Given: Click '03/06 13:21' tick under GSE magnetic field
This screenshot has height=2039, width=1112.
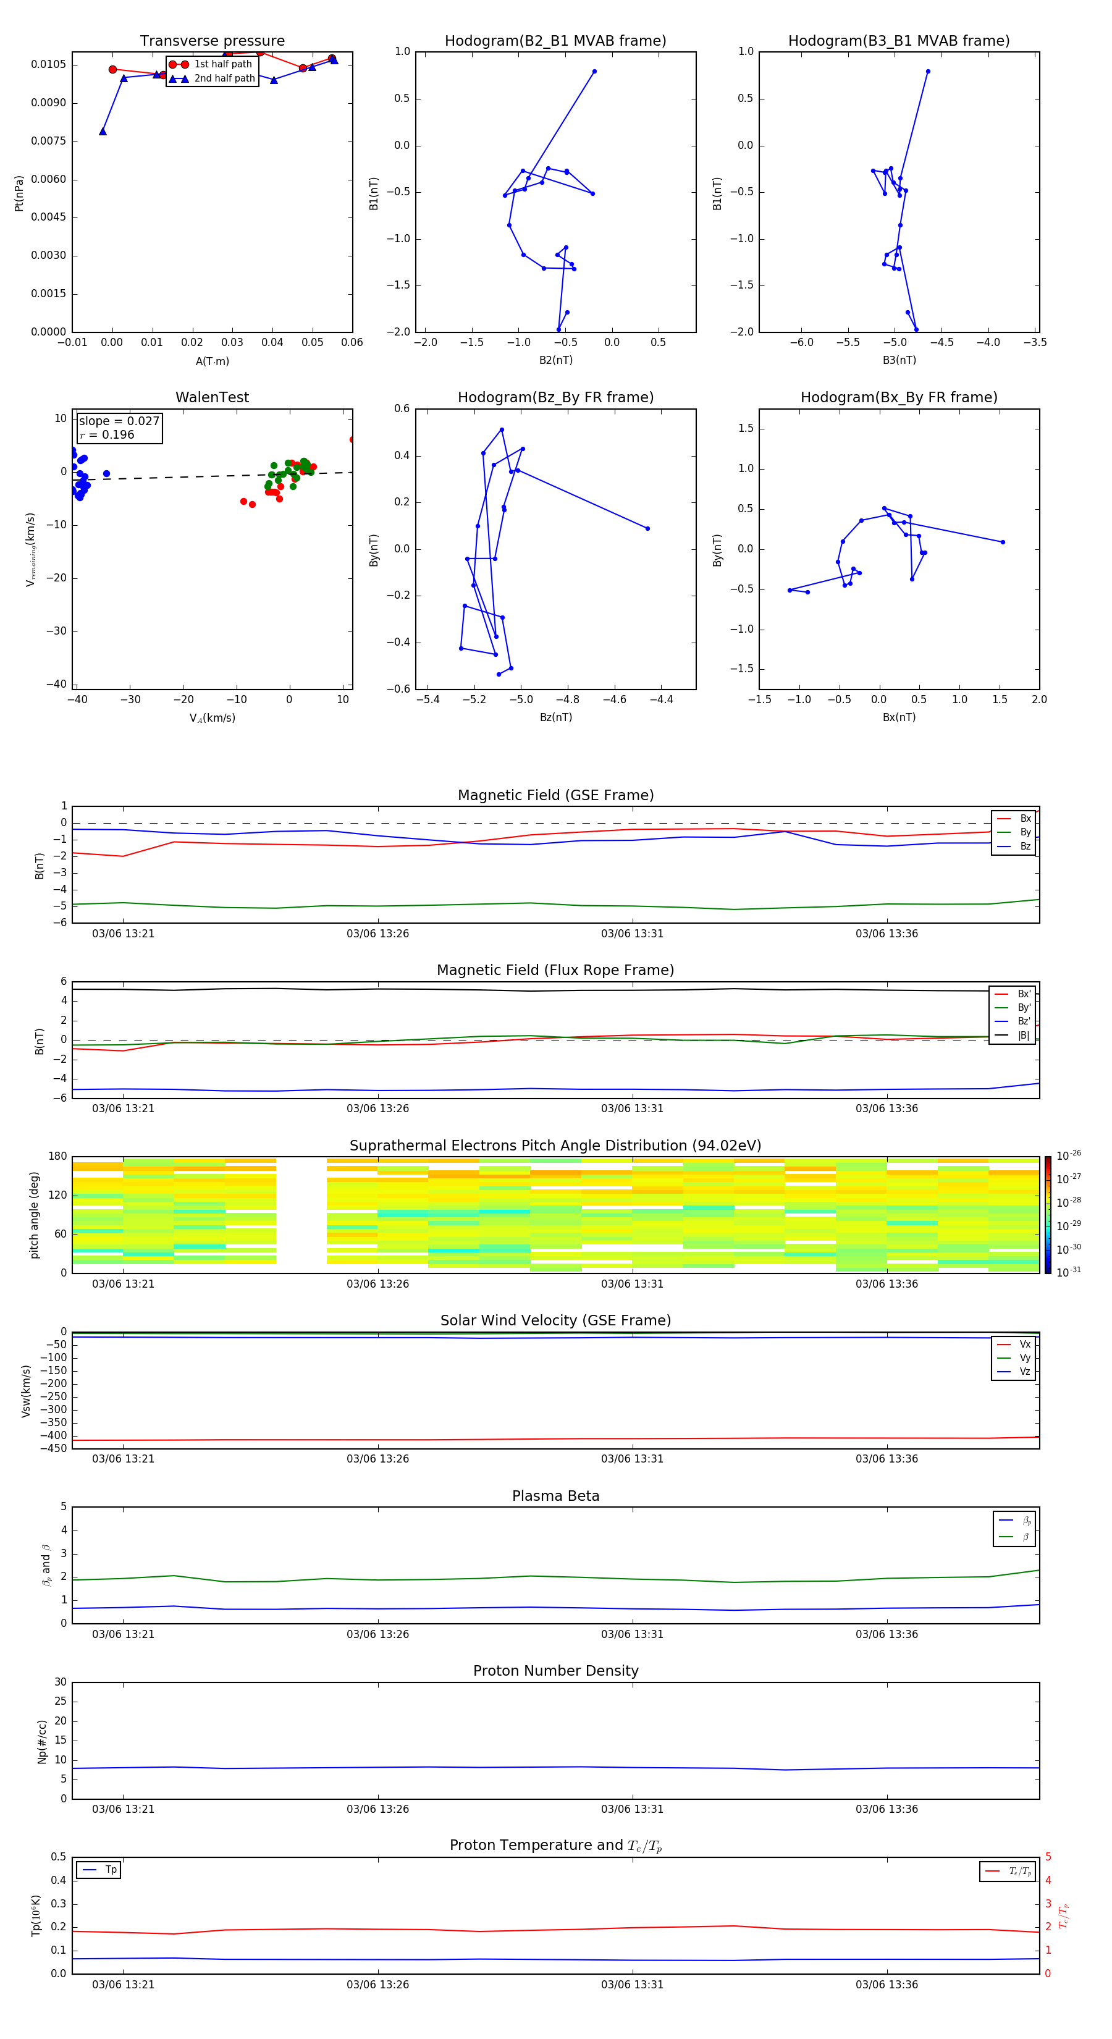Looking at the screenshot, I should (124, 933).
